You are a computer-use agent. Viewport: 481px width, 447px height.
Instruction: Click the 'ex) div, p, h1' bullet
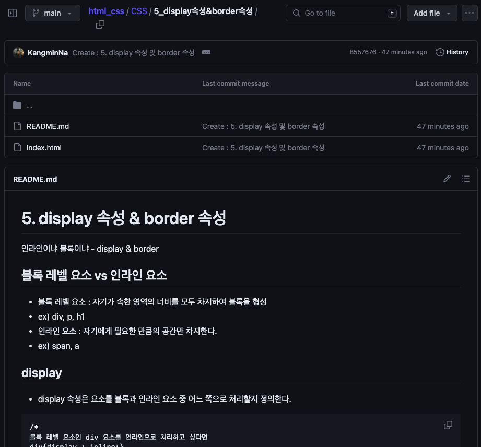tap(61, 316)
